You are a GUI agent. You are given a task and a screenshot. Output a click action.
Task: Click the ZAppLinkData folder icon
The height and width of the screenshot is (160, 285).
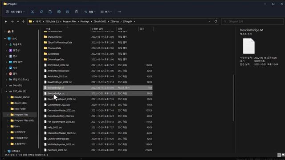point(45,37)
